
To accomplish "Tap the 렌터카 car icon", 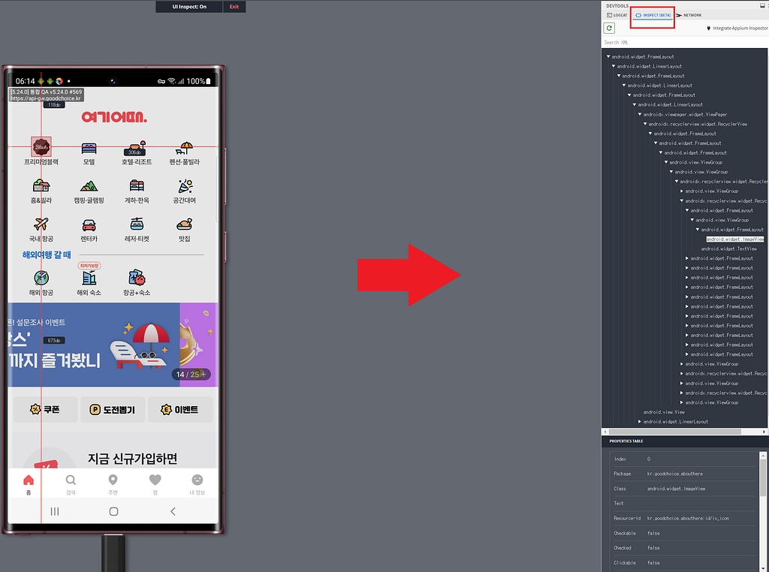I will click(89, 225).
